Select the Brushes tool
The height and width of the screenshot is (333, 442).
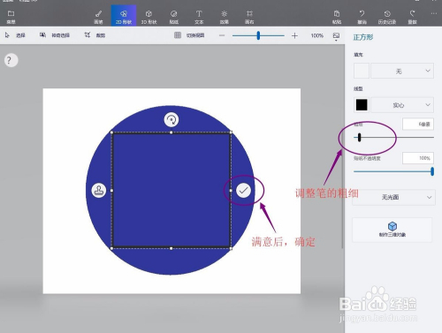98,17
